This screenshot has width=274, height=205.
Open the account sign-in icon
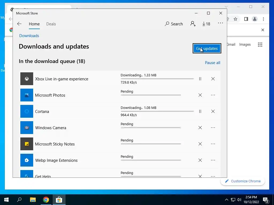pyautogui.click(x=193, y=24)
